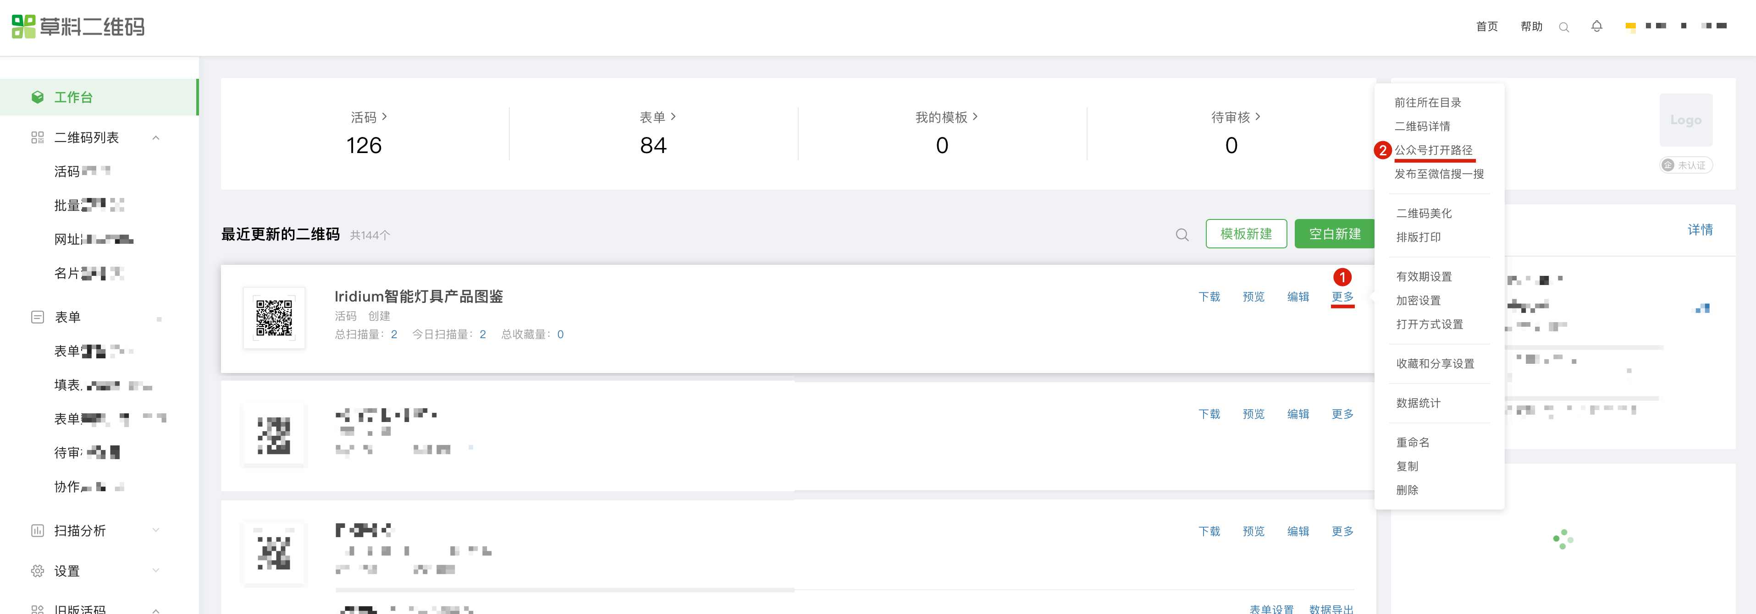1756x614 pixels.
Task: Click the 详情 link on the right
Action: pos(1700,230)
